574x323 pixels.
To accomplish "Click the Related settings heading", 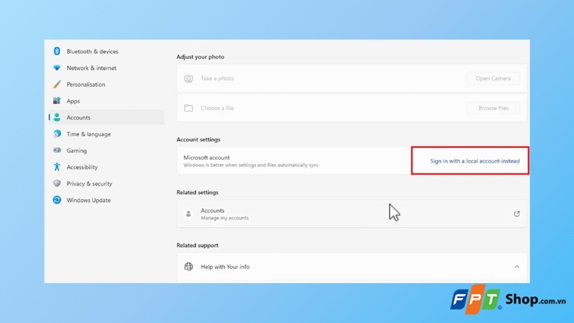I will (197, 192).
